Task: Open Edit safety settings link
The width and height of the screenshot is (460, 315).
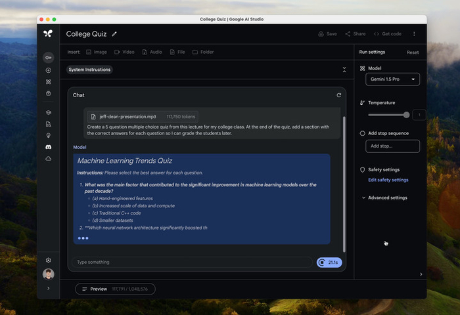Action: tap(388, 180)
